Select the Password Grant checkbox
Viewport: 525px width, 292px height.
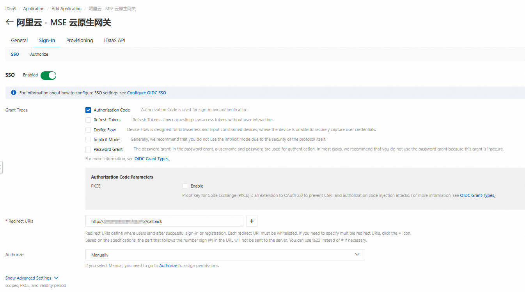click(88, 149)
